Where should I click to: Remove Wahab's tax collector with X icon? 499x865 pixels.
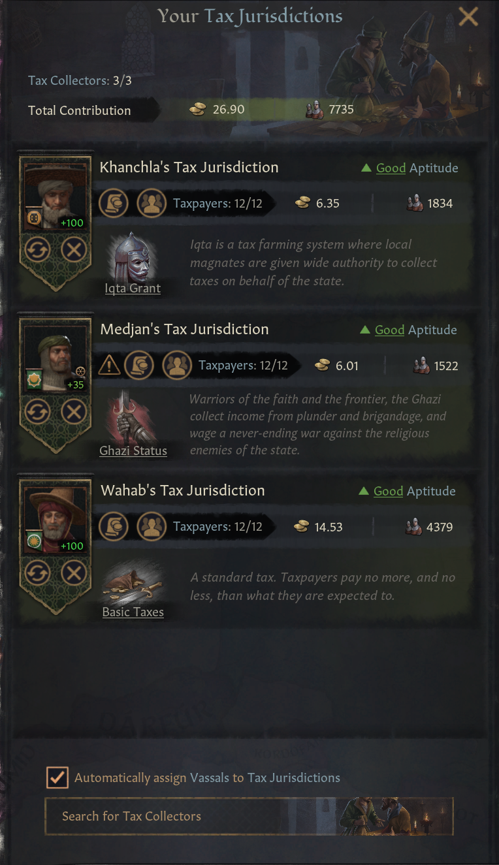74,573
